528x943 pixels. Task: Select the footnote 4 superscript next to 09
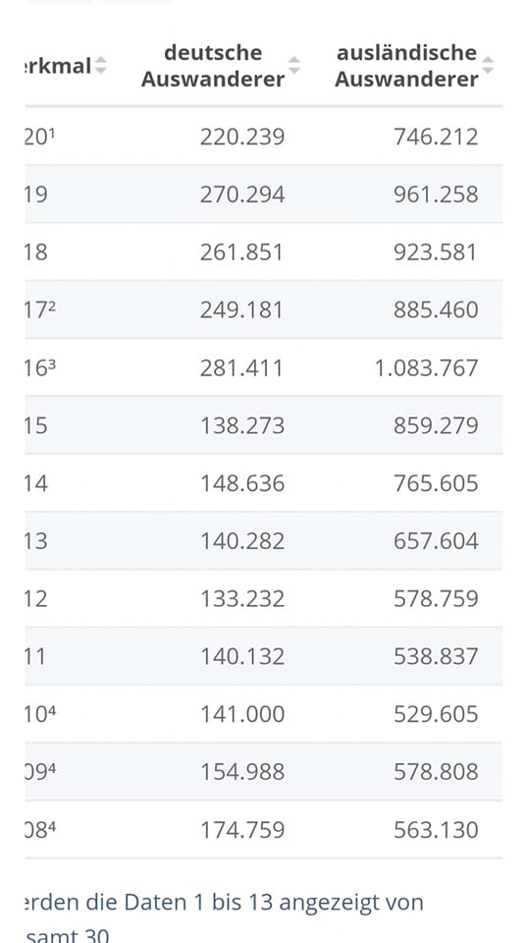(x=52, y=767)
